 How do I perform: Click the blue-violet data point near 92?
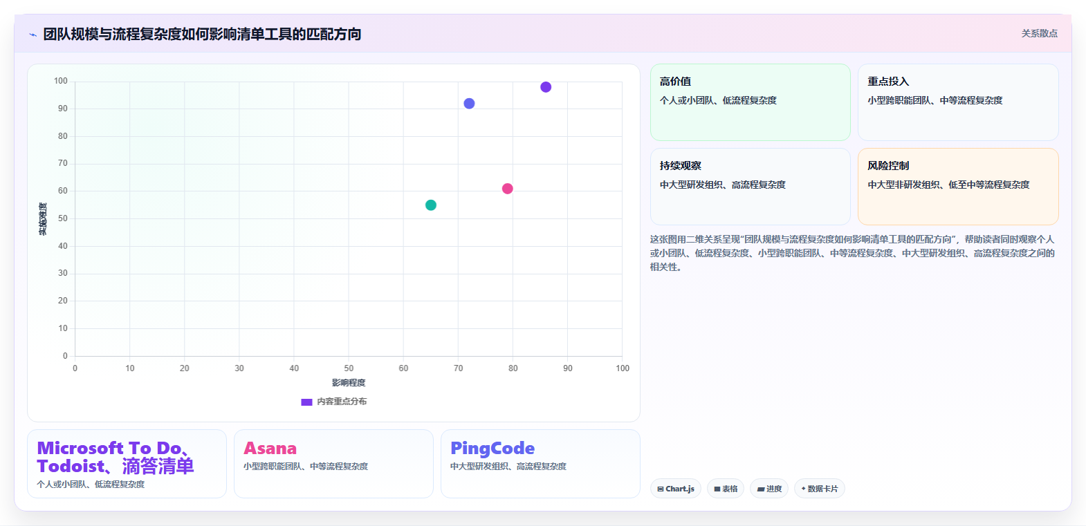[x=469, y=104]
